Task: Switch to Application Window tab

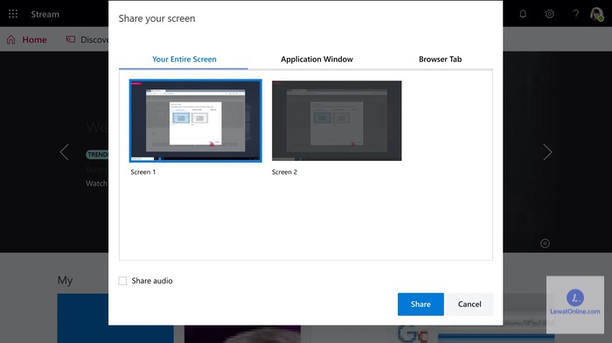Action: click(x=316, y=59)
